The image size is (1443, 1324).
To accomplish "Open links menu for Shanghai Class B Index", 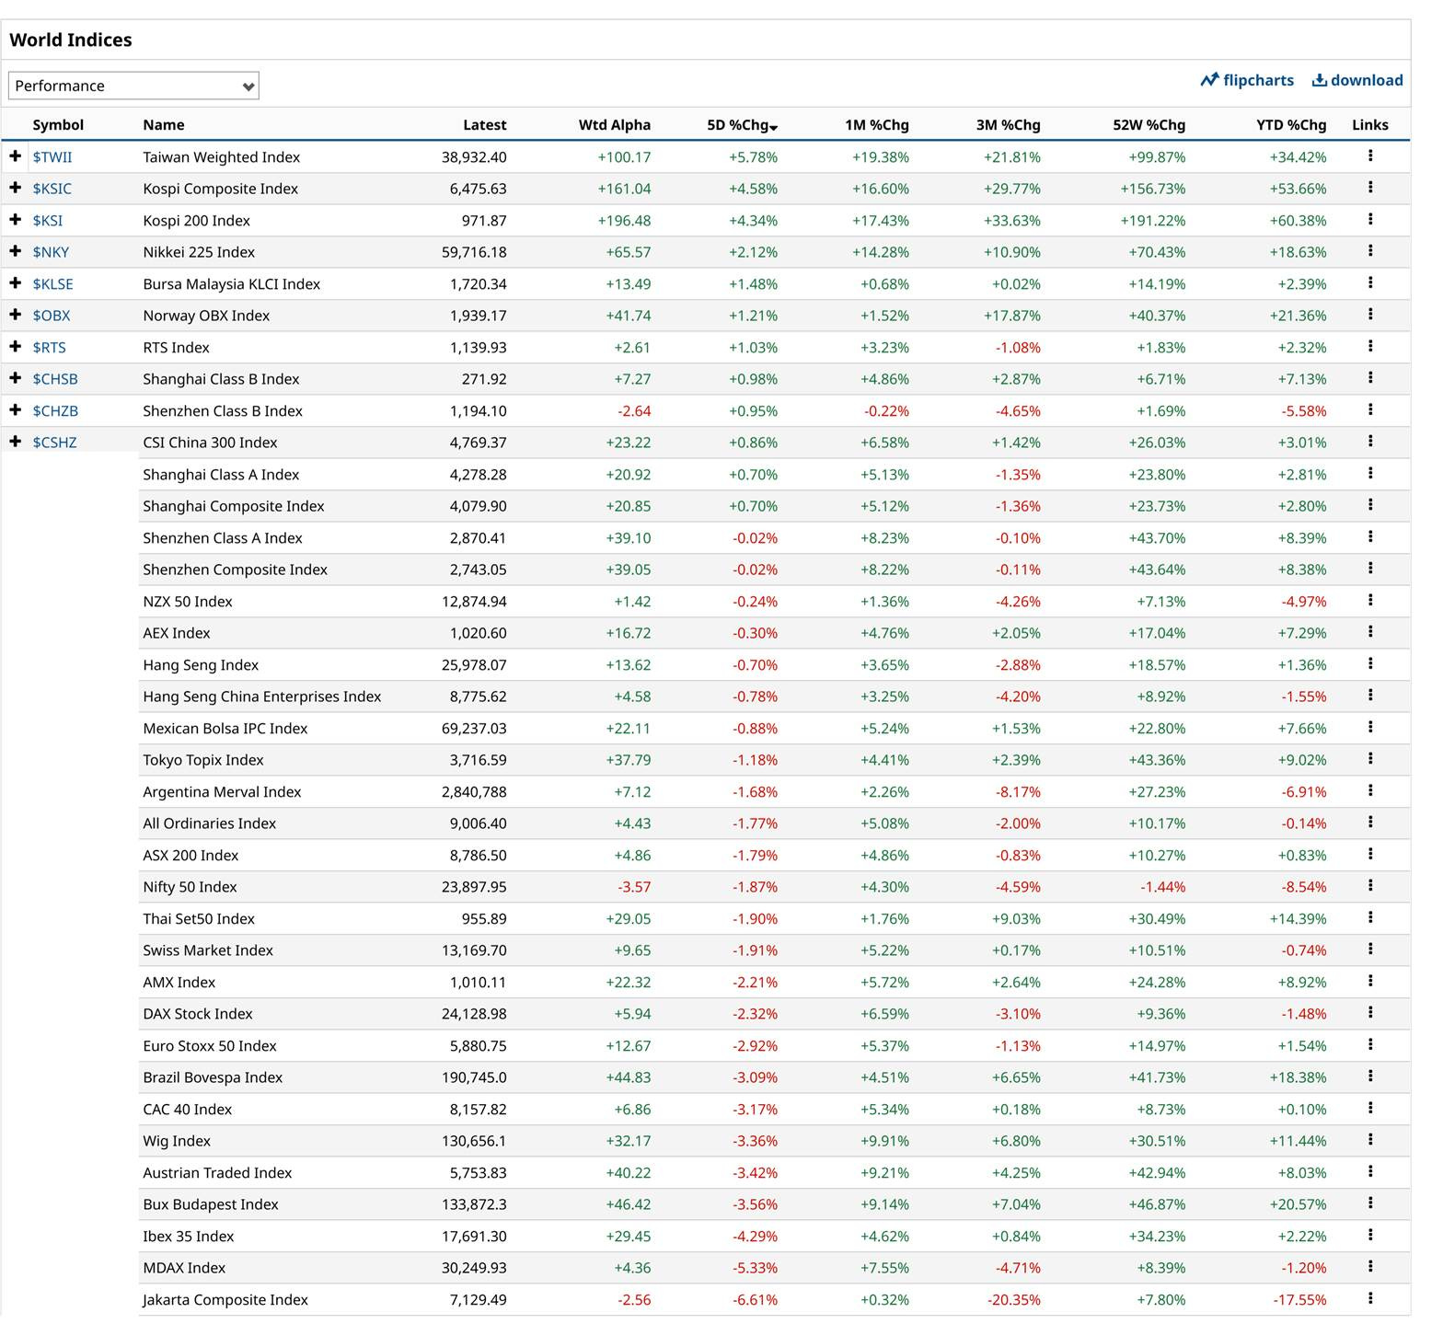I will click(x=1370, y=378).
